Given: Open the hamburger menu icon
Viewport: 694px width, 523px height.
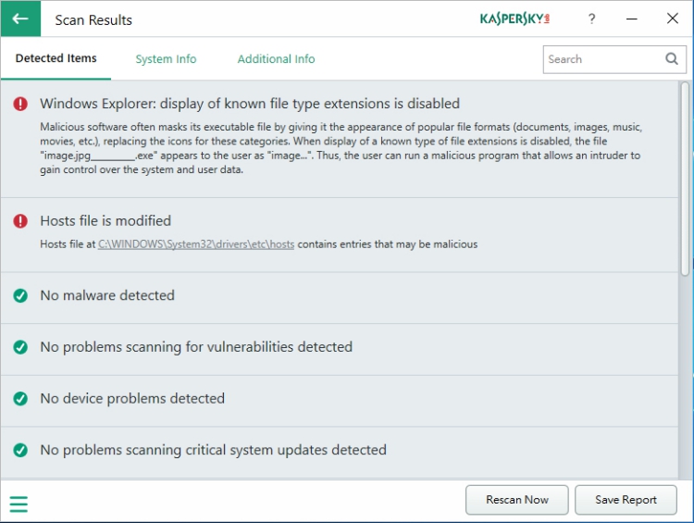Looking at the screenshot, I should (19, 504).
